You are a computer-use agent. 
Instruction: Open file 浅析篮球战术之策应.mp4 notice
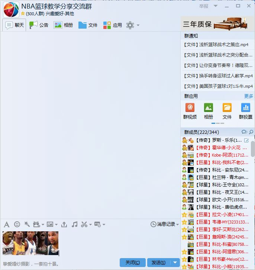[218, 45]
